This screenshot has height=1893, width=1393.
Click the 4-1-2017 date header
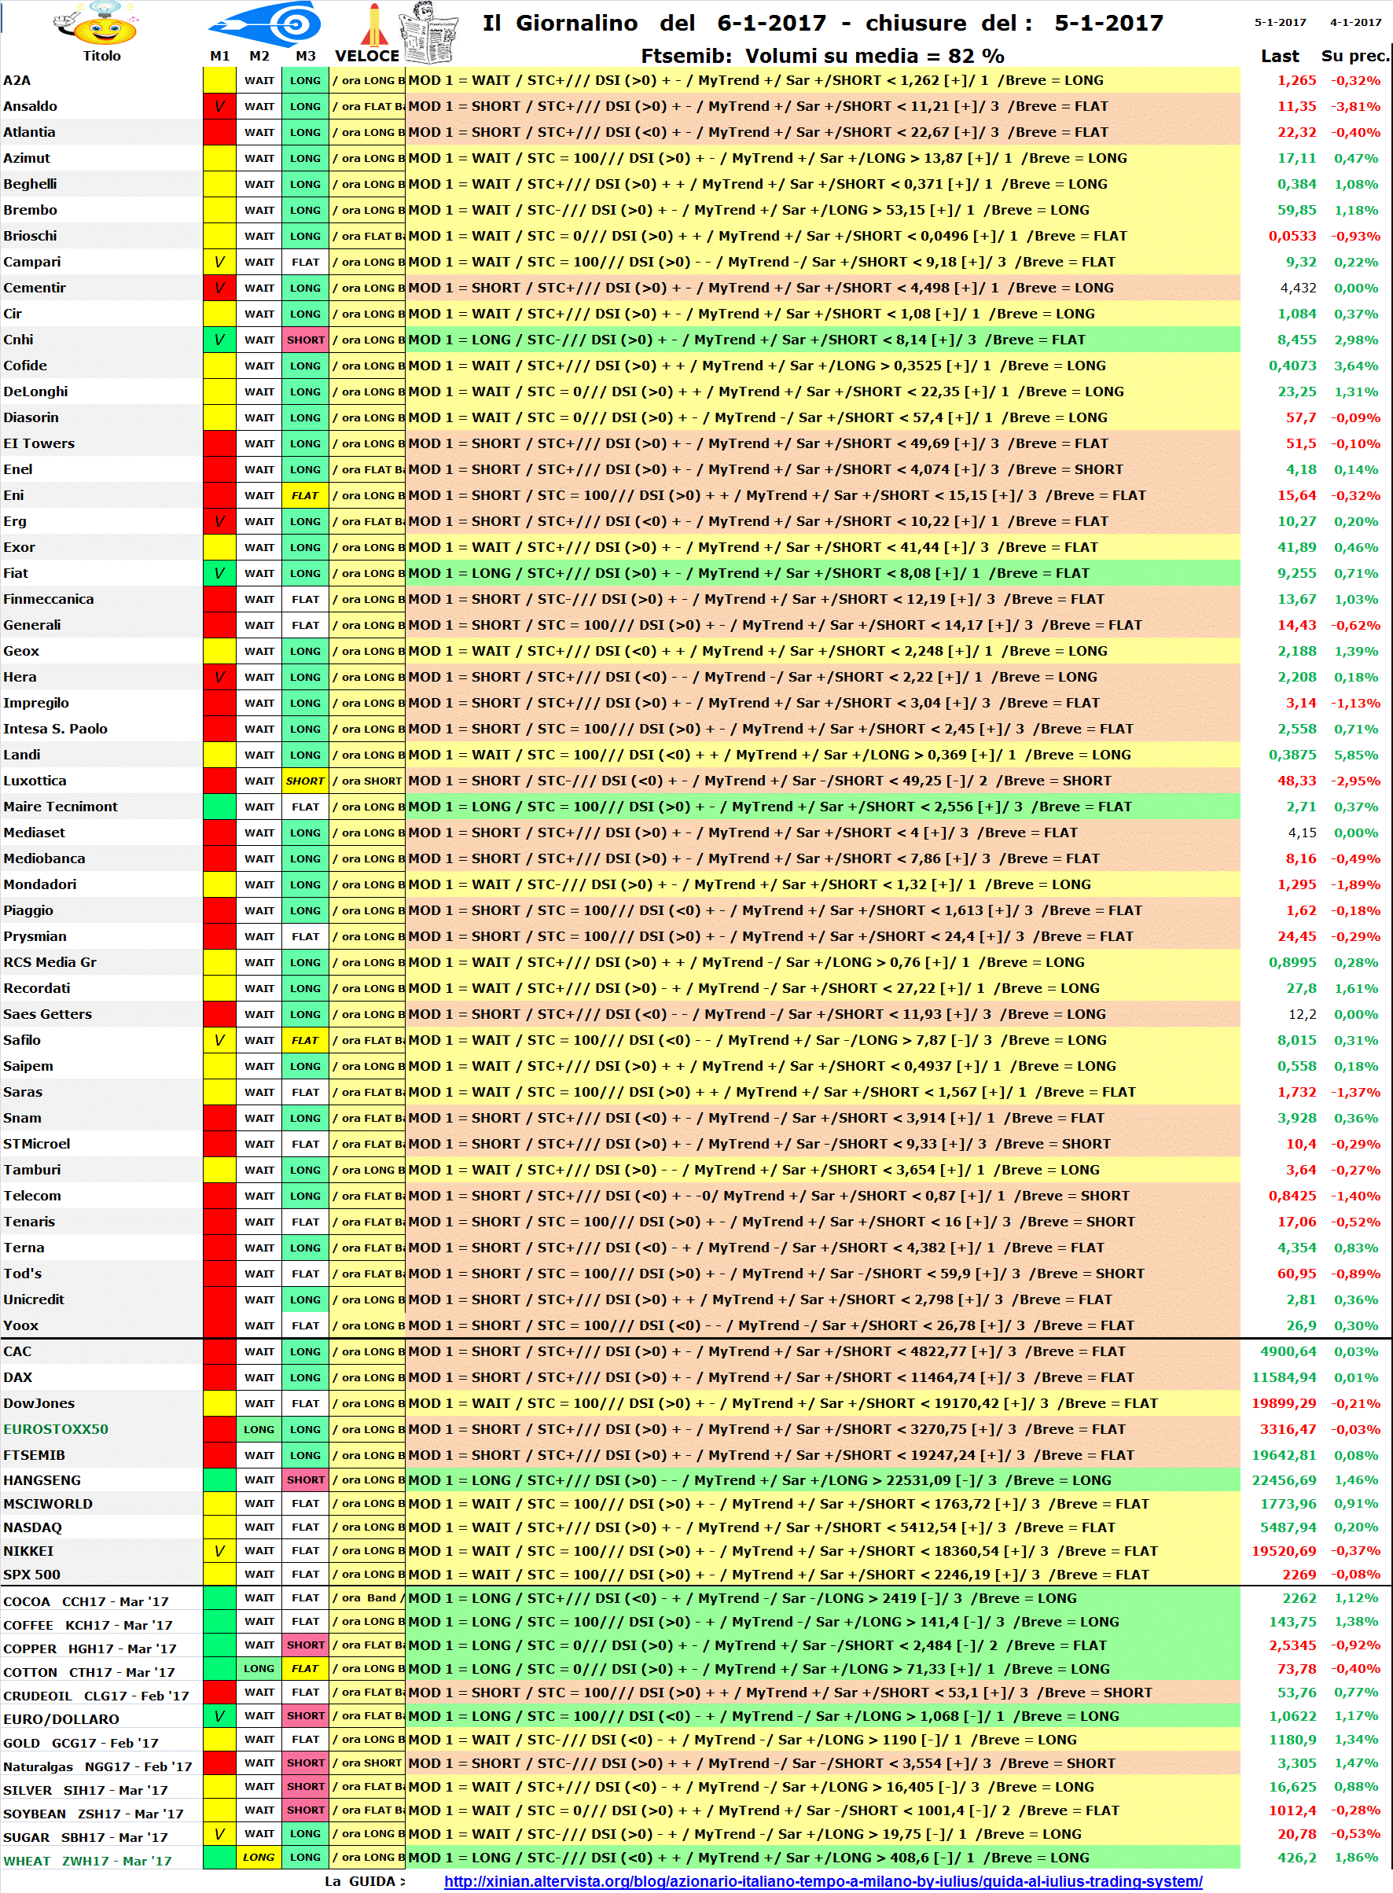(x=1355, y=22)
